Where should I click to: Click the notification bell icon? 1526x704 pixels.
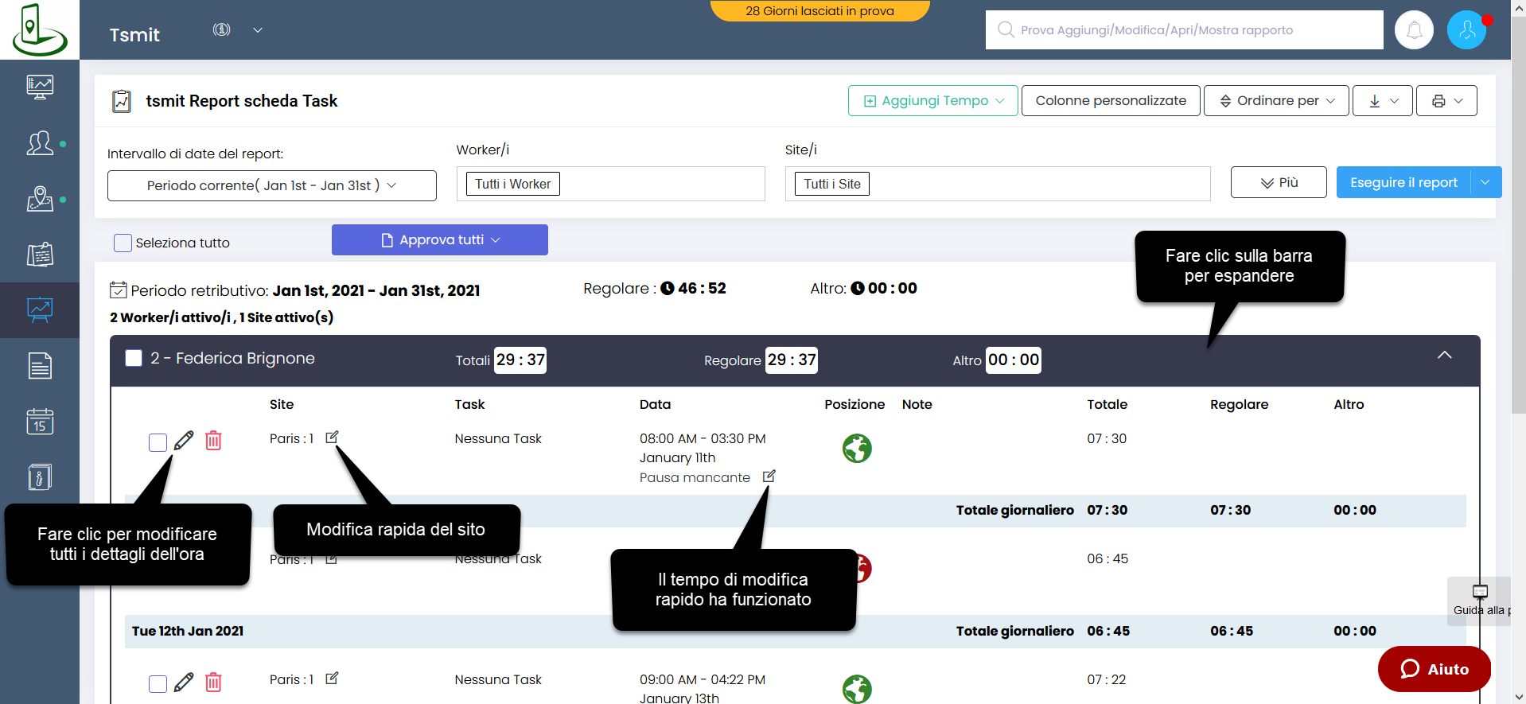[1414, 30]
